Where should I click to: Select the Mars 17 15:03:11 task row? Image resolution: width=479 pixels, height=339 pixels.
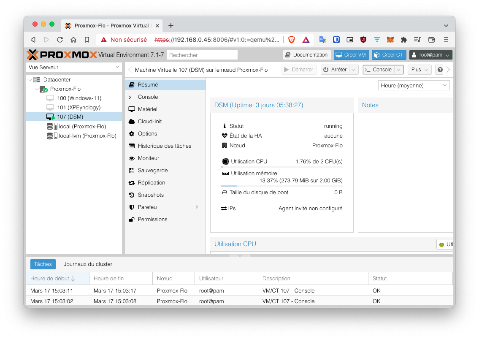tap(239, 290)
